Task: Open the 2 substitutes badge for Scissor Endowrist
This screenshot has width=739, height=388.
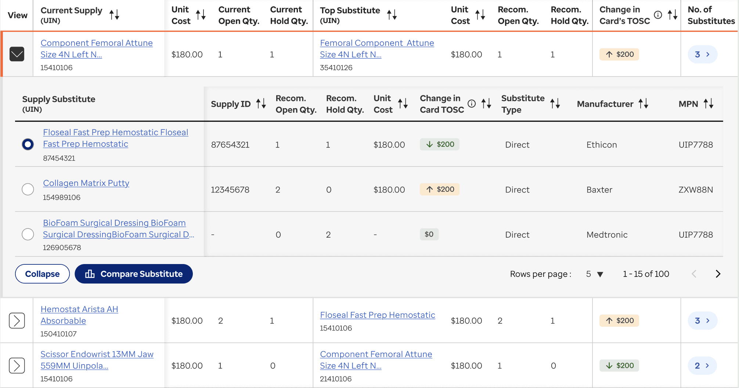Action: pos(702,366)
